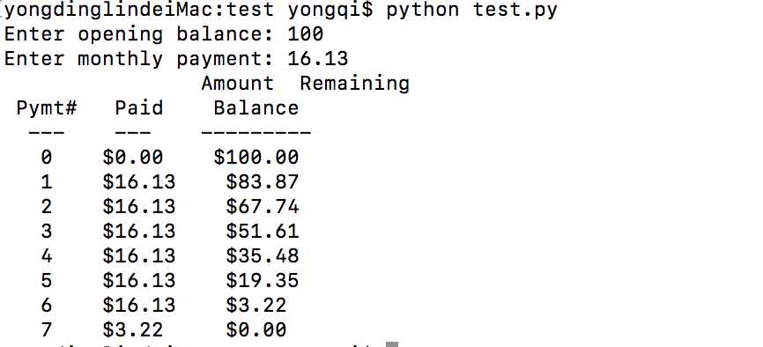This screenshot has width=763, height=347.
Task: Click the 'Paid' column header
Action: pos(138,108)
